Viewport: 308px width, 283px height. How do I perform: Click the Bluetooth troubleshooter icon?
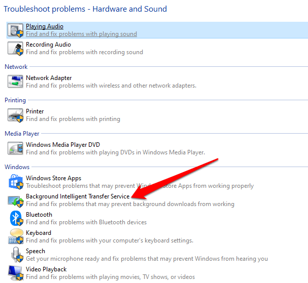point(16,218)
